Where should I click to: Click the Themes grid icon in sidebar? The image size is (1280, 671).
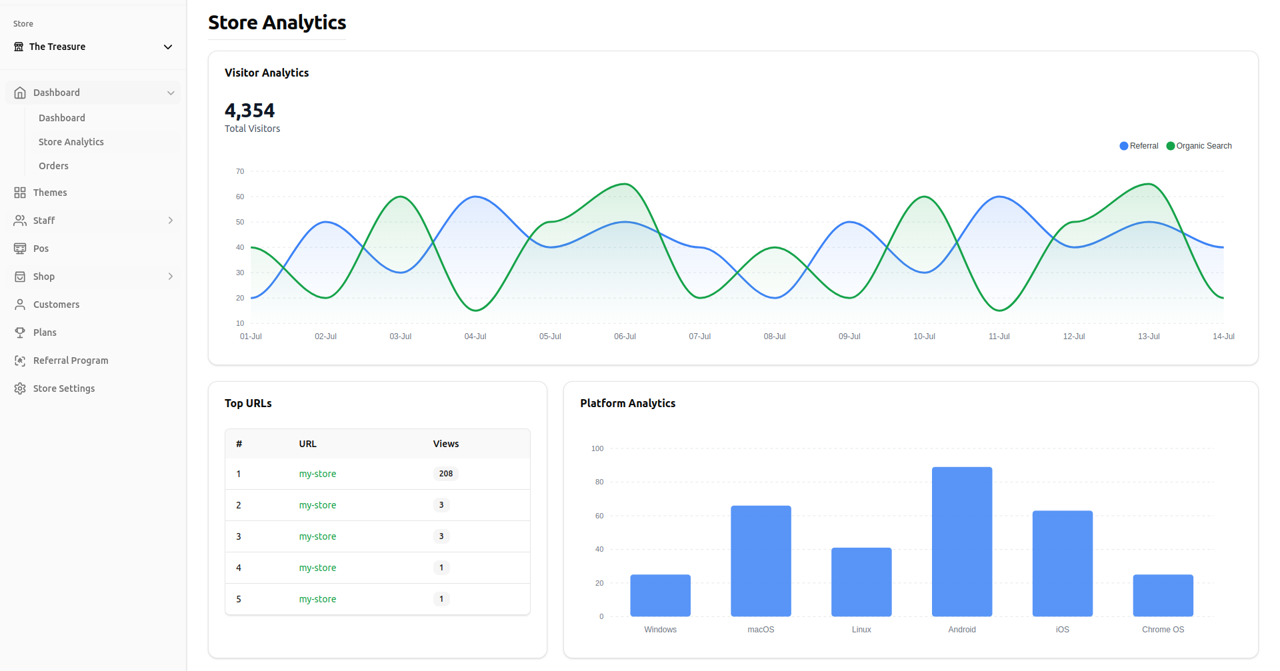coord(20,193)
